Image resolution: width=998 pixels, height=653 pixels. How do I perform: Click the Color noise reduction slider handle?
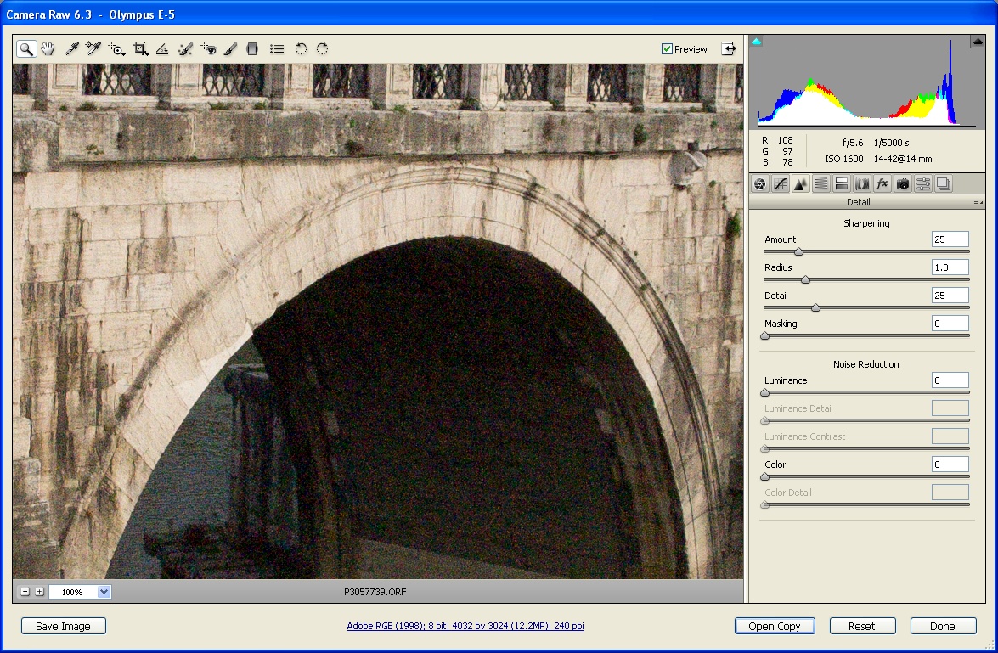coord(765,477)
